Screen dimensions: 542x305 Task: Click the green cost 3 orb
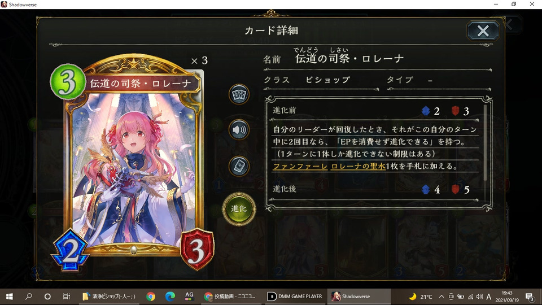[67, 82]
